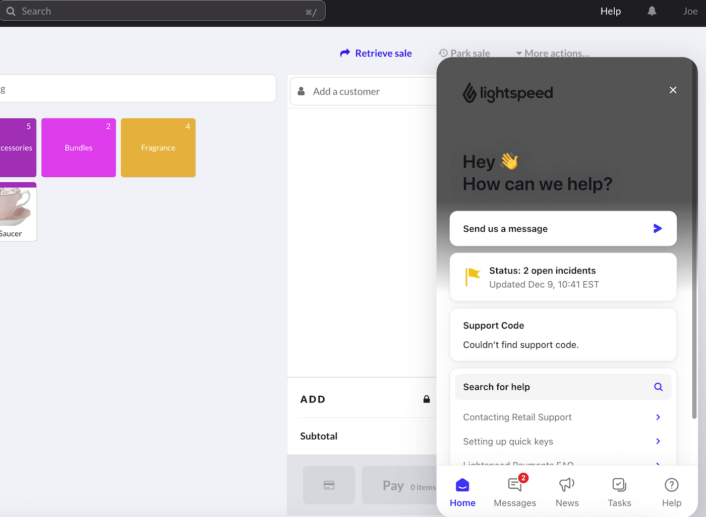Close the Lightspeed help panel

(x=673, y=90)
